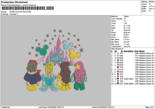Click the Zoom value '1:1'
The image size is (155, 109).
[150, 11]
